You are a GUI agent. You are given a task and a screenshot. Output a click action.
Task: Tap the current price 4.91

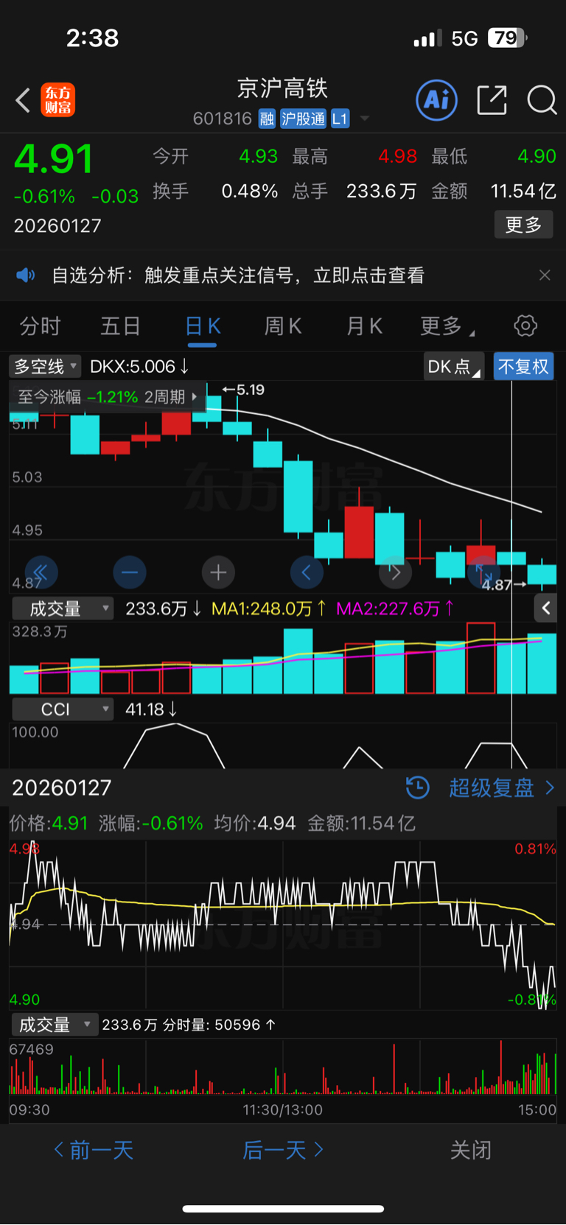(x=53, y=158)
